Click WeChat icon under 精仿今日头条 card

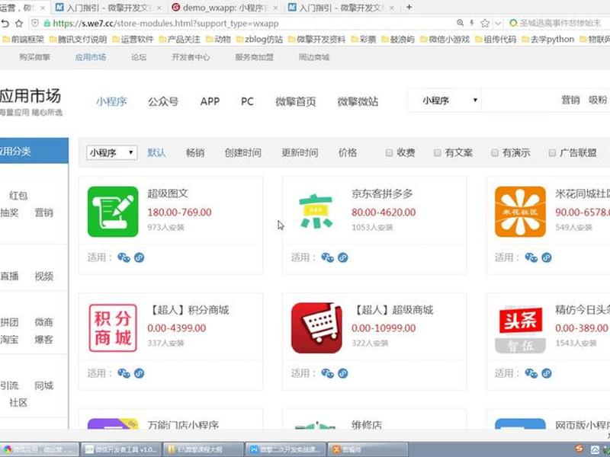click(x=531, y=373)
